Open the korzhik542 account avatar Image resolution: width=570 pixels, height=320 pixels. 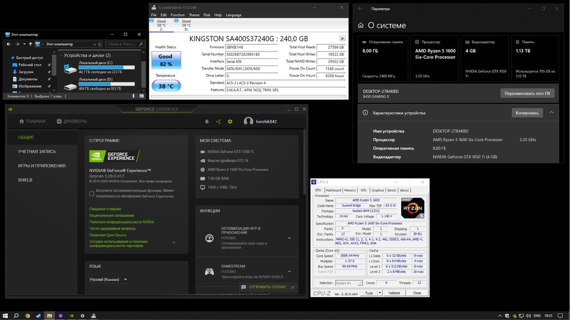pyautogui.click(x=249, y=121)
